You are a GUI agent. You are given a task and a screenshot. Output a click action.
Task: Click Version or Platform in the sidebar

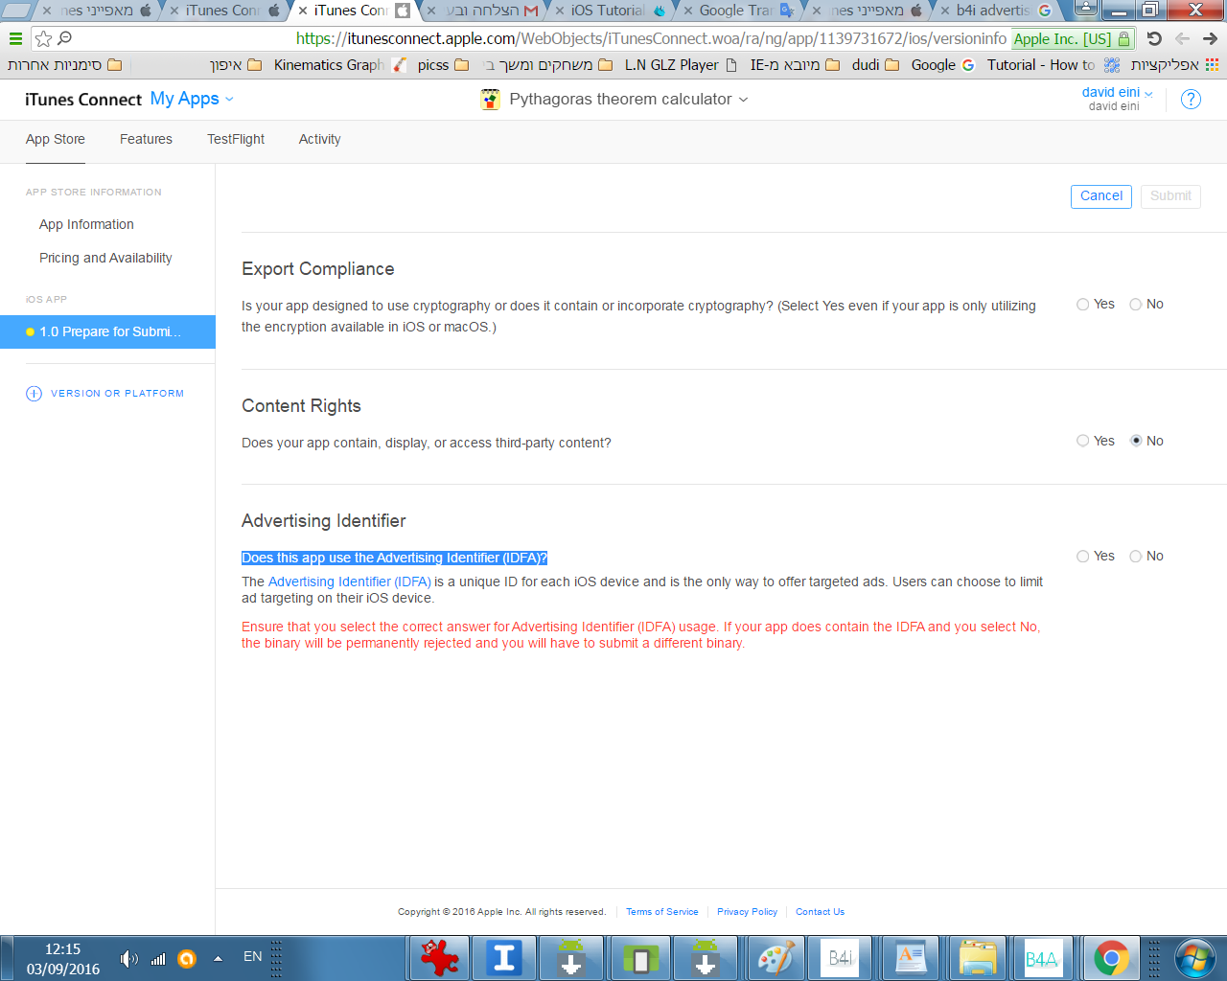coord(105,393)
